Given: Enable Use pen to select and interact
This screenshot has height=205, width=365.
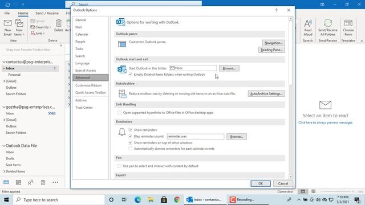Looking at the screenshot, I should [119, 166].
